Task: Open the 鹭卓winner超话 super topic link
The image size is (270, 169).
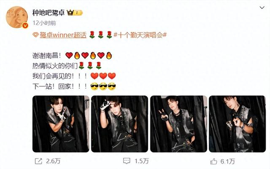Action: click(63, 35)
